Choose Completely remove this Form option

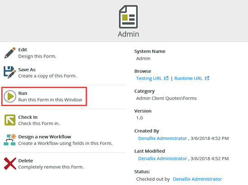tap(51, 167)
